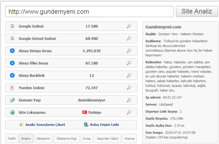The image size is (219, 144).
Task: Click the Site Lokasyonu label
Action: 32,112
